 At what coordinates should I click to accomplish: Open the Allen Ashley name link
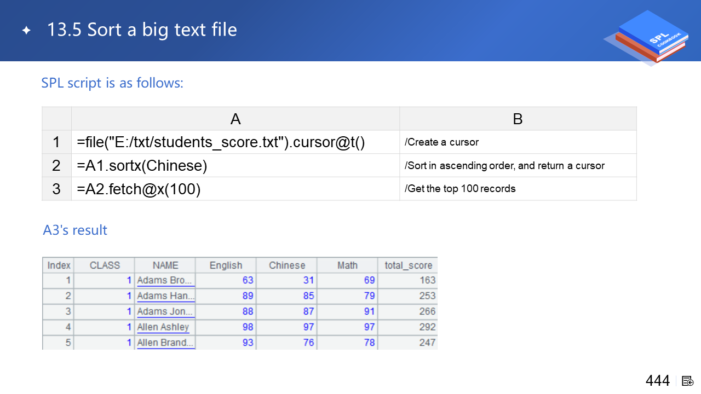pyautogui.click(x=163, y=327)
